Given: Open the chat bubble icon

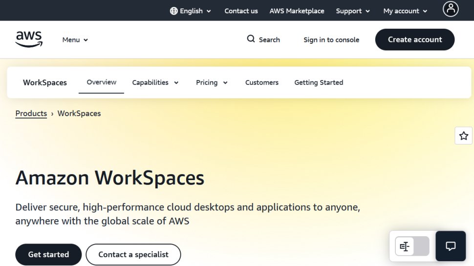Looking at the screenshot, I should [451, 246].
